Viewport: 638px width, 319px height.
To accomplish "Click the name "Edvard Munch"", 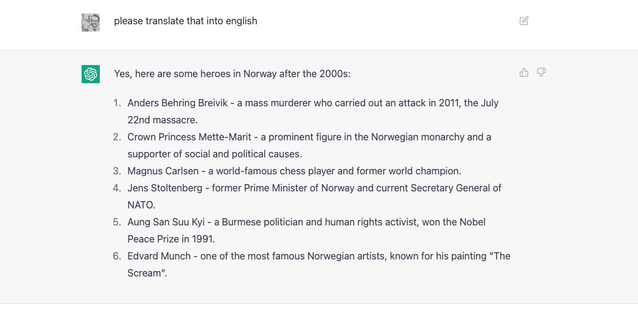I will (x=159, y=256).
